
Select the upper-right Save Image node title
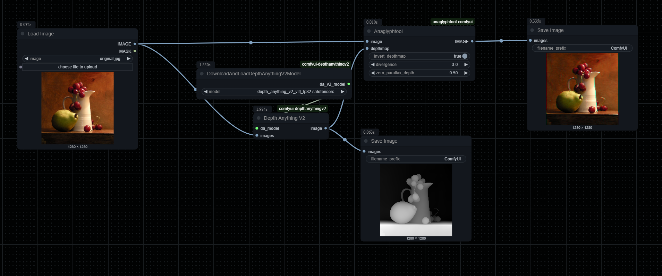coord(550,30)
